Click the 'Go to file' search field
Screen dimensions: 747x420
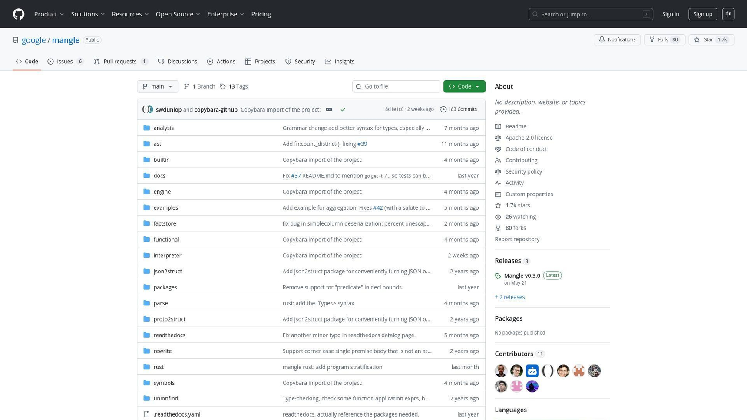point(396,86)
